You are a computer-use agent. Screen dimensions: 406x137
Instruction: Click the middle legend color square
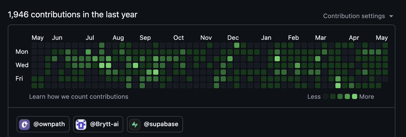[340, 97]
